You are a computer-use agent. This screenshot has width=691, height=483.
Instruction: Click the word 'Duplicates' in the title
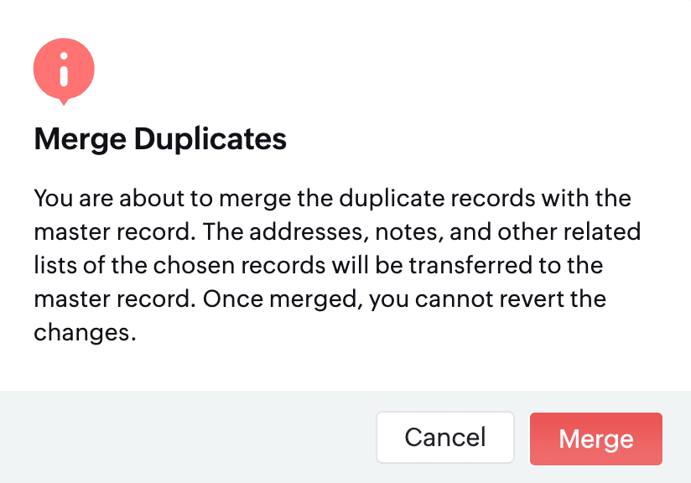pyautogui.click(x=210, y=140)
